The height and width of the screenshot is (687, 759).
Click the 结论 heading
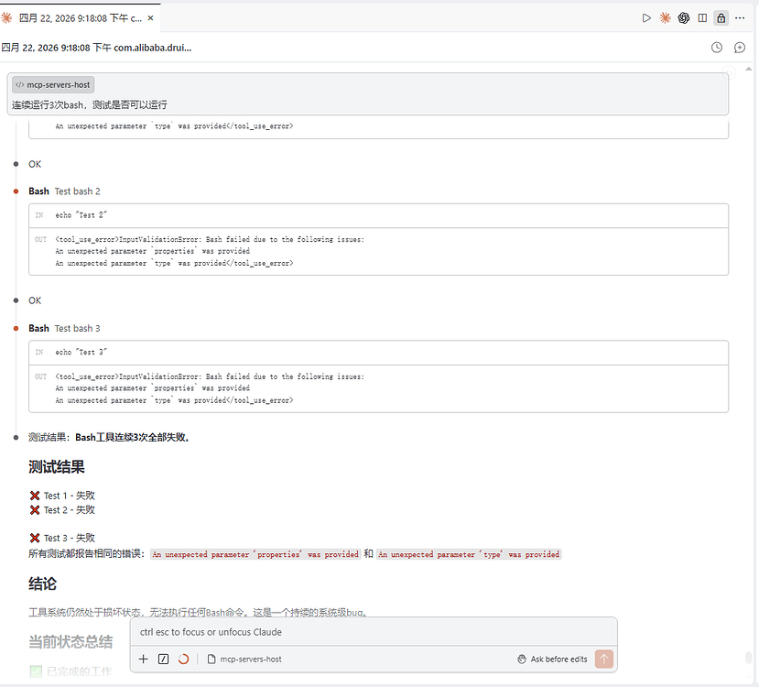pos(43,583)
